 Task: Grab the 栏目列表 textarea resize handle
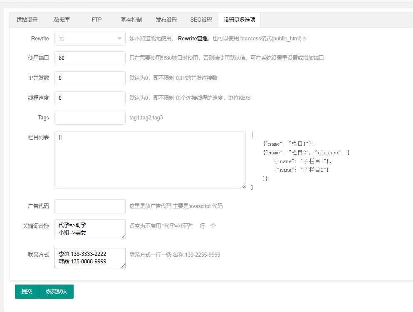(x=243, y=186)
